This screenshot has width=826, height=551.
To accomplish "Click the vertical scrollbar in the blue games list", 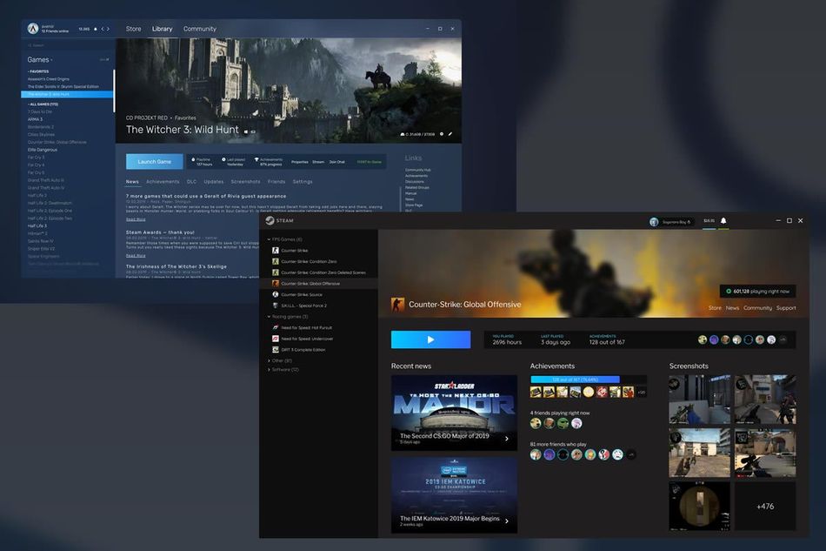I will tap(114, 91).
